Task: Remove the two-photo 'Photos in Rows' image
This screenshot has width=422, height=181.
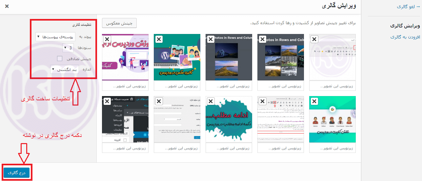Action: pos(211,39)
